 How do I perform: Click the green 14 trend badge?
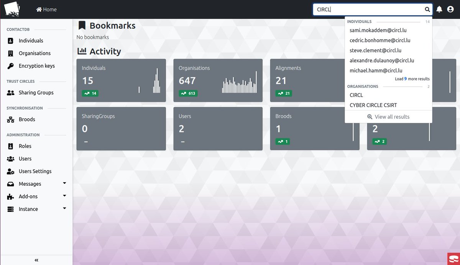point(90,93)
